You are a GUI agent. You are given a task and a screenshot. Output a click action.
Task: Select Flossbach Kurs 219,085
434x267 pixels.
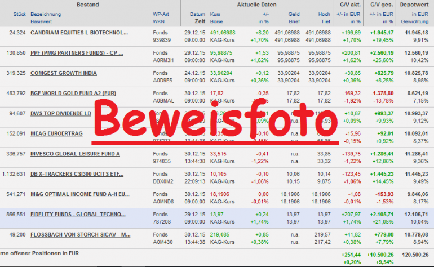tap(220, 235)
